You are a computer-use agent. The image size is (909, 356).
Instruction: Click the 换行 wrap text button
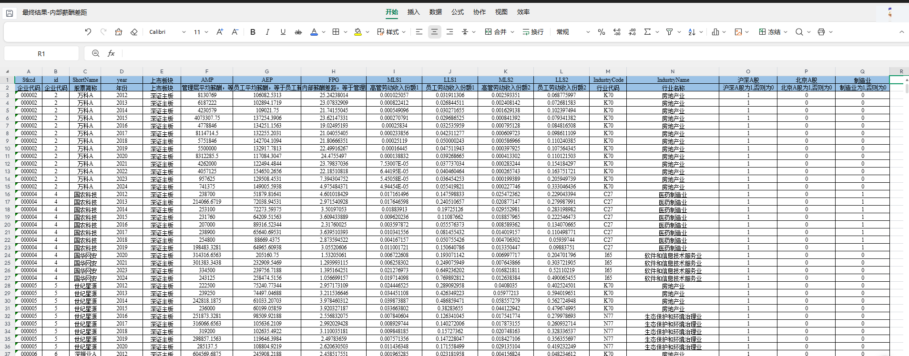tap(533, 32)
